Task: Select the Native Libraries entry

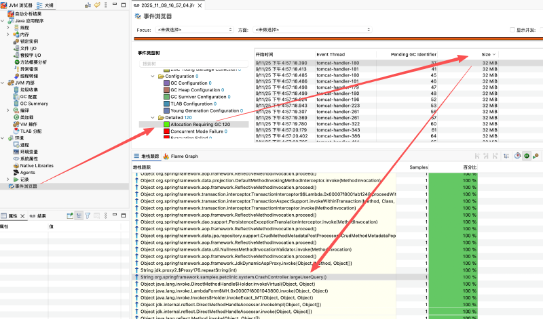Action: 36,165
